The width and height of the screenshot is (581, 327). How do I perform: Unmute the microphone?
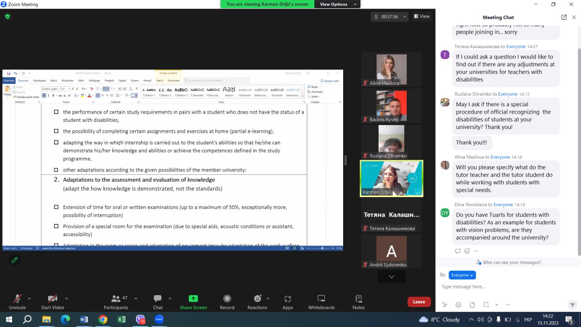pyautogui.click(x=17, y=299)
